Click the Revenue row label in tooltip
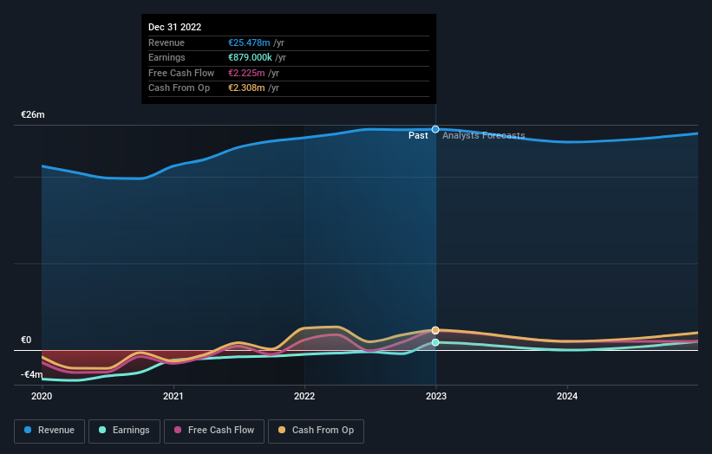This screenshot has width=712, height=454. click(x=167, y=42)
